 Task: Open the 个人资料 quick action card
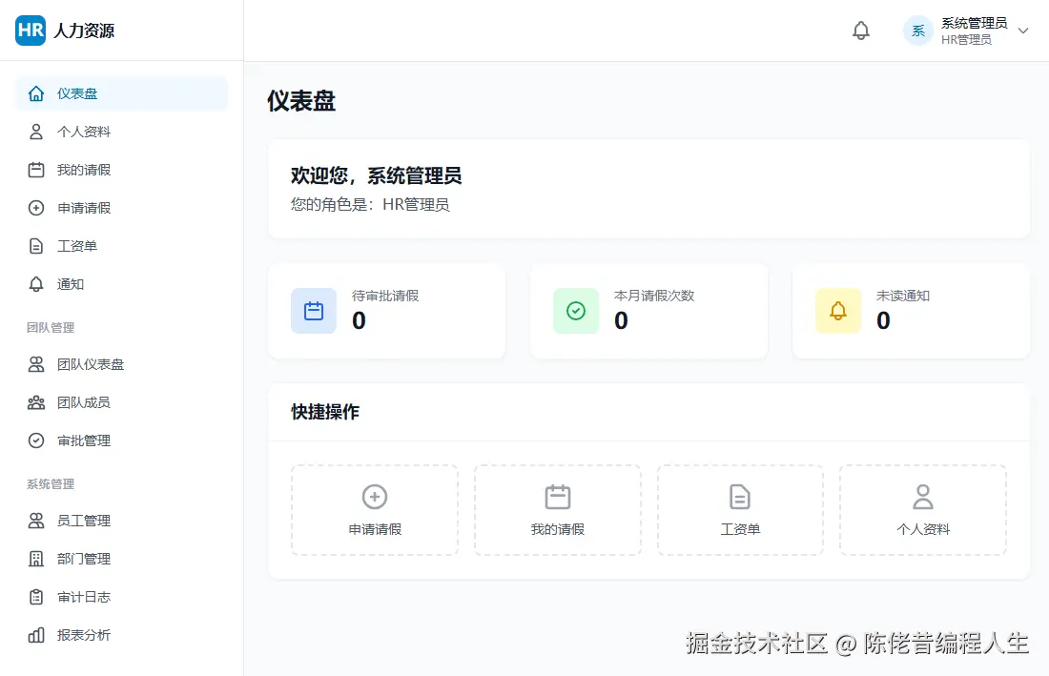click(922, 509)
